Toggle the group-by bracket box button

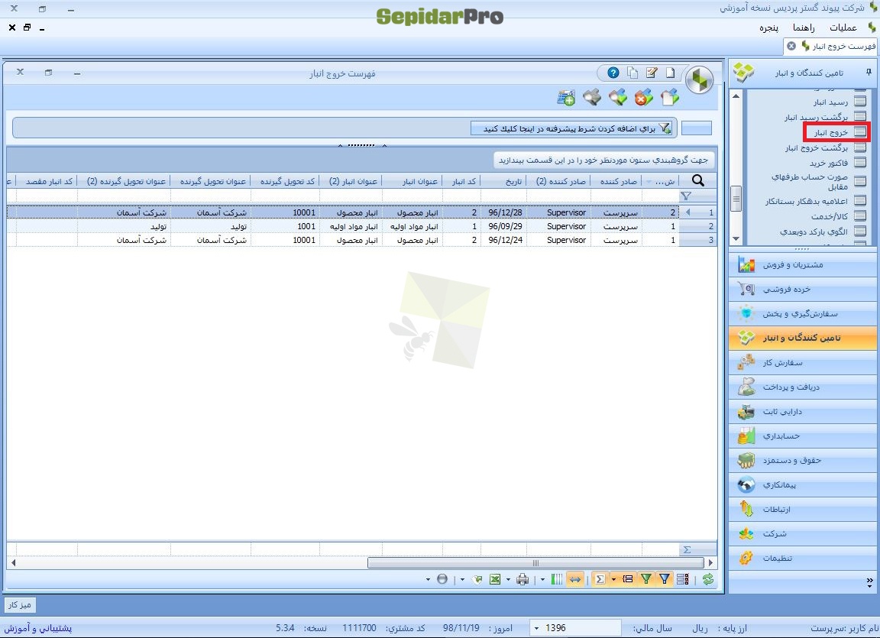629,579
